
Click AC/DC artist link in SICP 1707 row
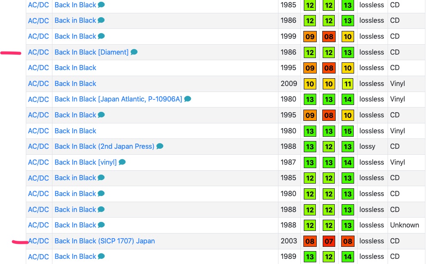click(x=39, y=241)
